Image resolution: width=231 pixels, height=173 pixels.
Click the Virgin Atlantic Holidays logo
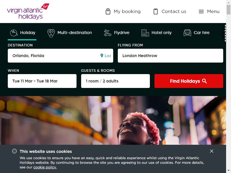[x=28, y=12]
